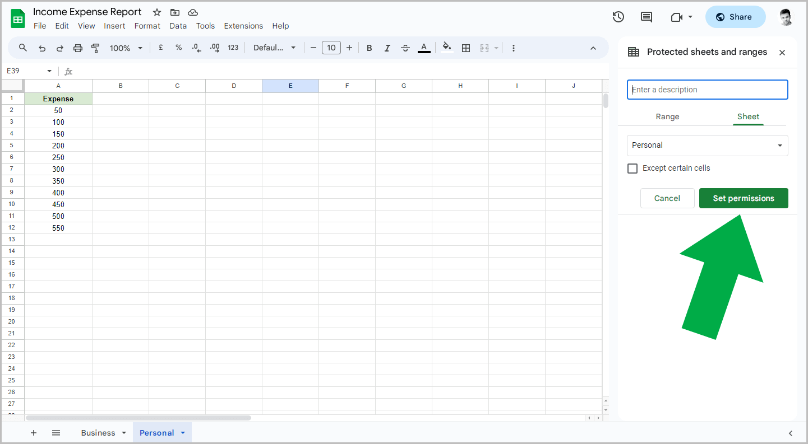
Task: Open the borders menu
Action: [465, 48]
